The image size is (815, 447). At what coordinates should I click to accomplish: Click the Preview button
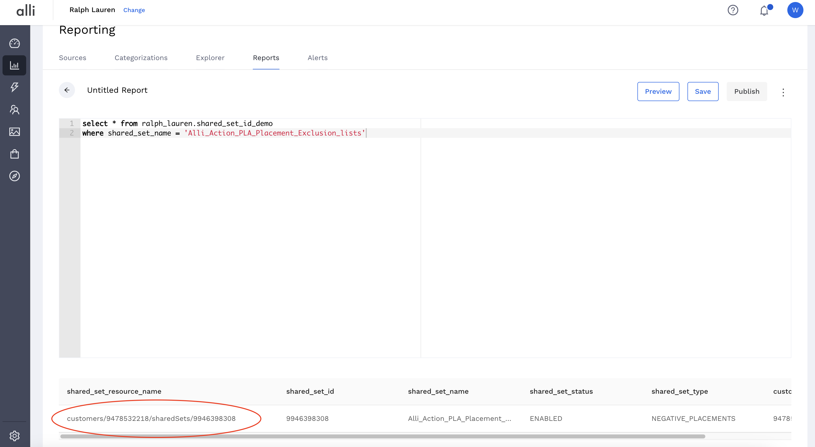[x=658, y=91]
